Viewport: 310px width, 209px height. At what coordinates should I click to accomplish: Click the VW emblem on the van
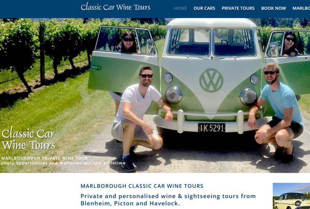point(211,81)
